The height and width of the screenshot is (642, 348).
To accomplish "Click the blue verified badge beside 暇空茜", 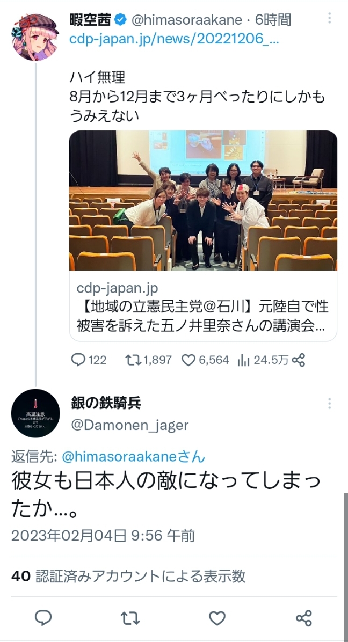I will coord(120,19).
